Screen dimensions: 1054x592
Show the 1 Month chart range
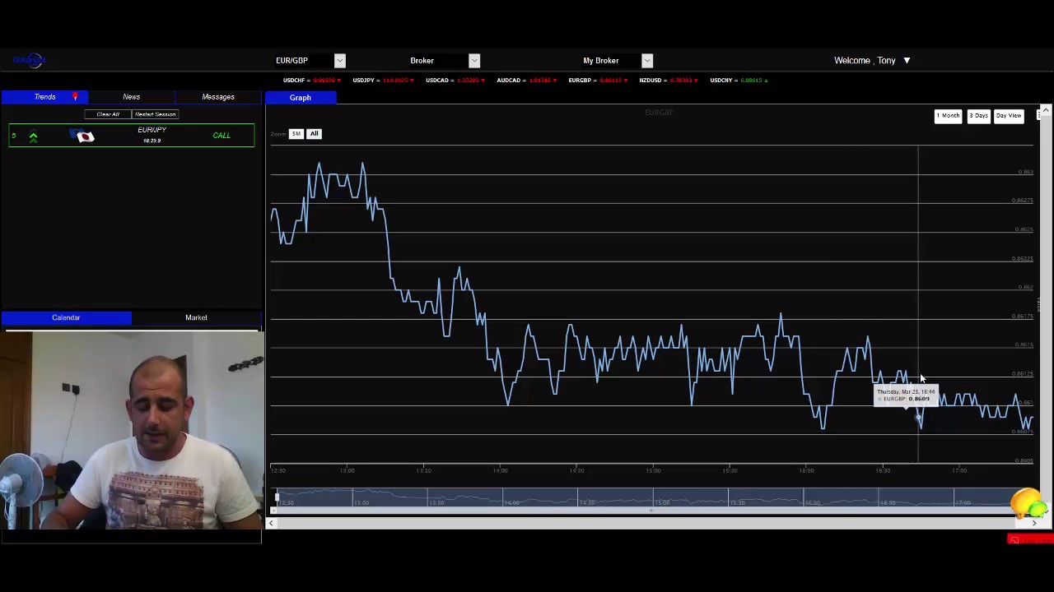point(948,116)
